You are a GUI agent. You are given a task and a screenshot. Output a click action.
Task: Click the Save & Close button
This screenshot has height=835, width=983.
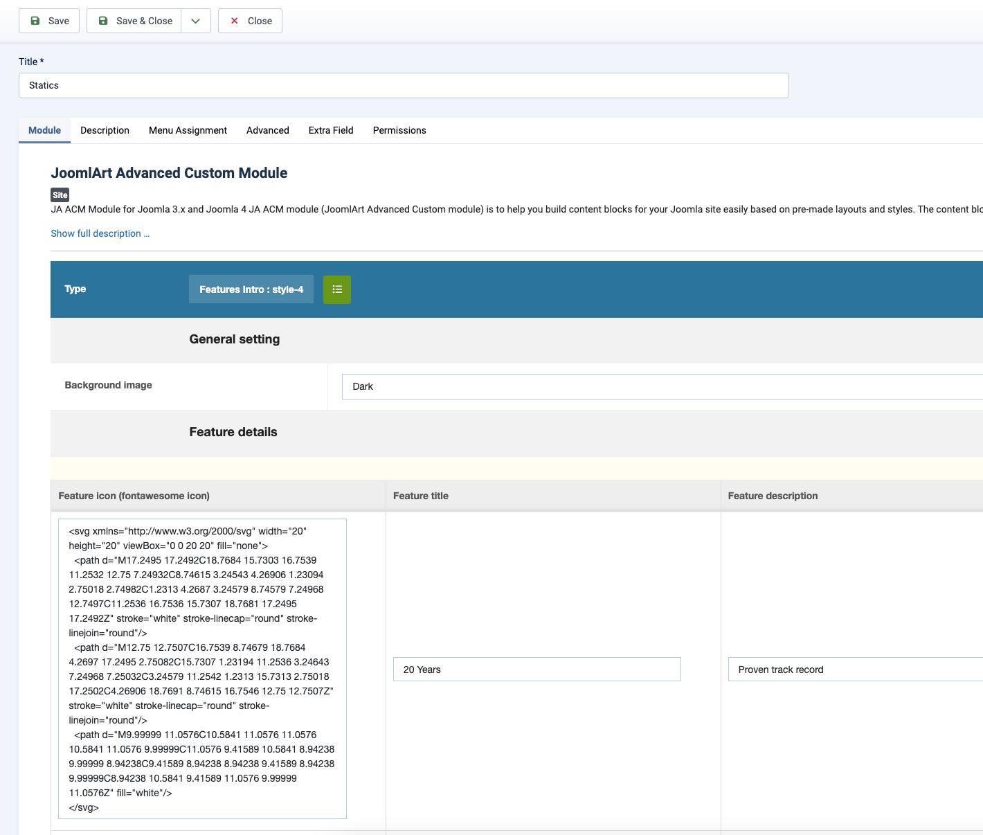(x=134, y=21)
